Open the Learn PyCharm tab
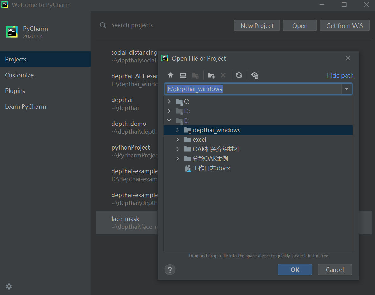Viewport: 375px width, 295px height. tap(45, 106)
